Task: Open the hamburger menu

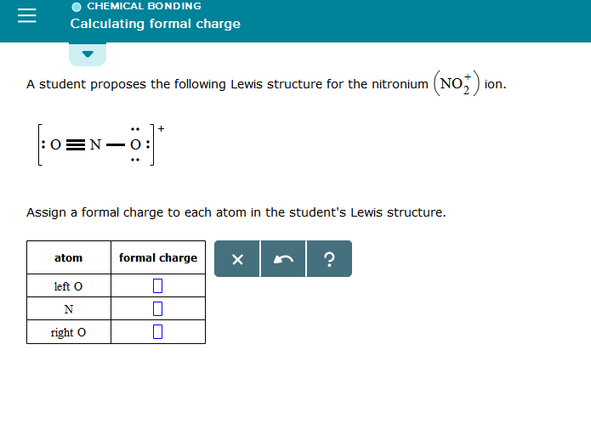Action: point(27,17)
